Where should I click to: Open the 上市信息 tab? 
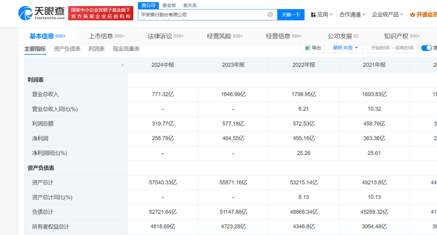(x=107, y=36)
